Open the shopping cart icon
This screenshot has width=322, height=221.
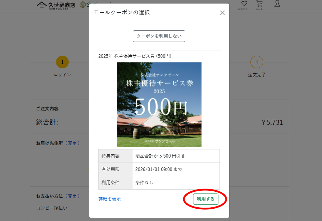point(259,4)
